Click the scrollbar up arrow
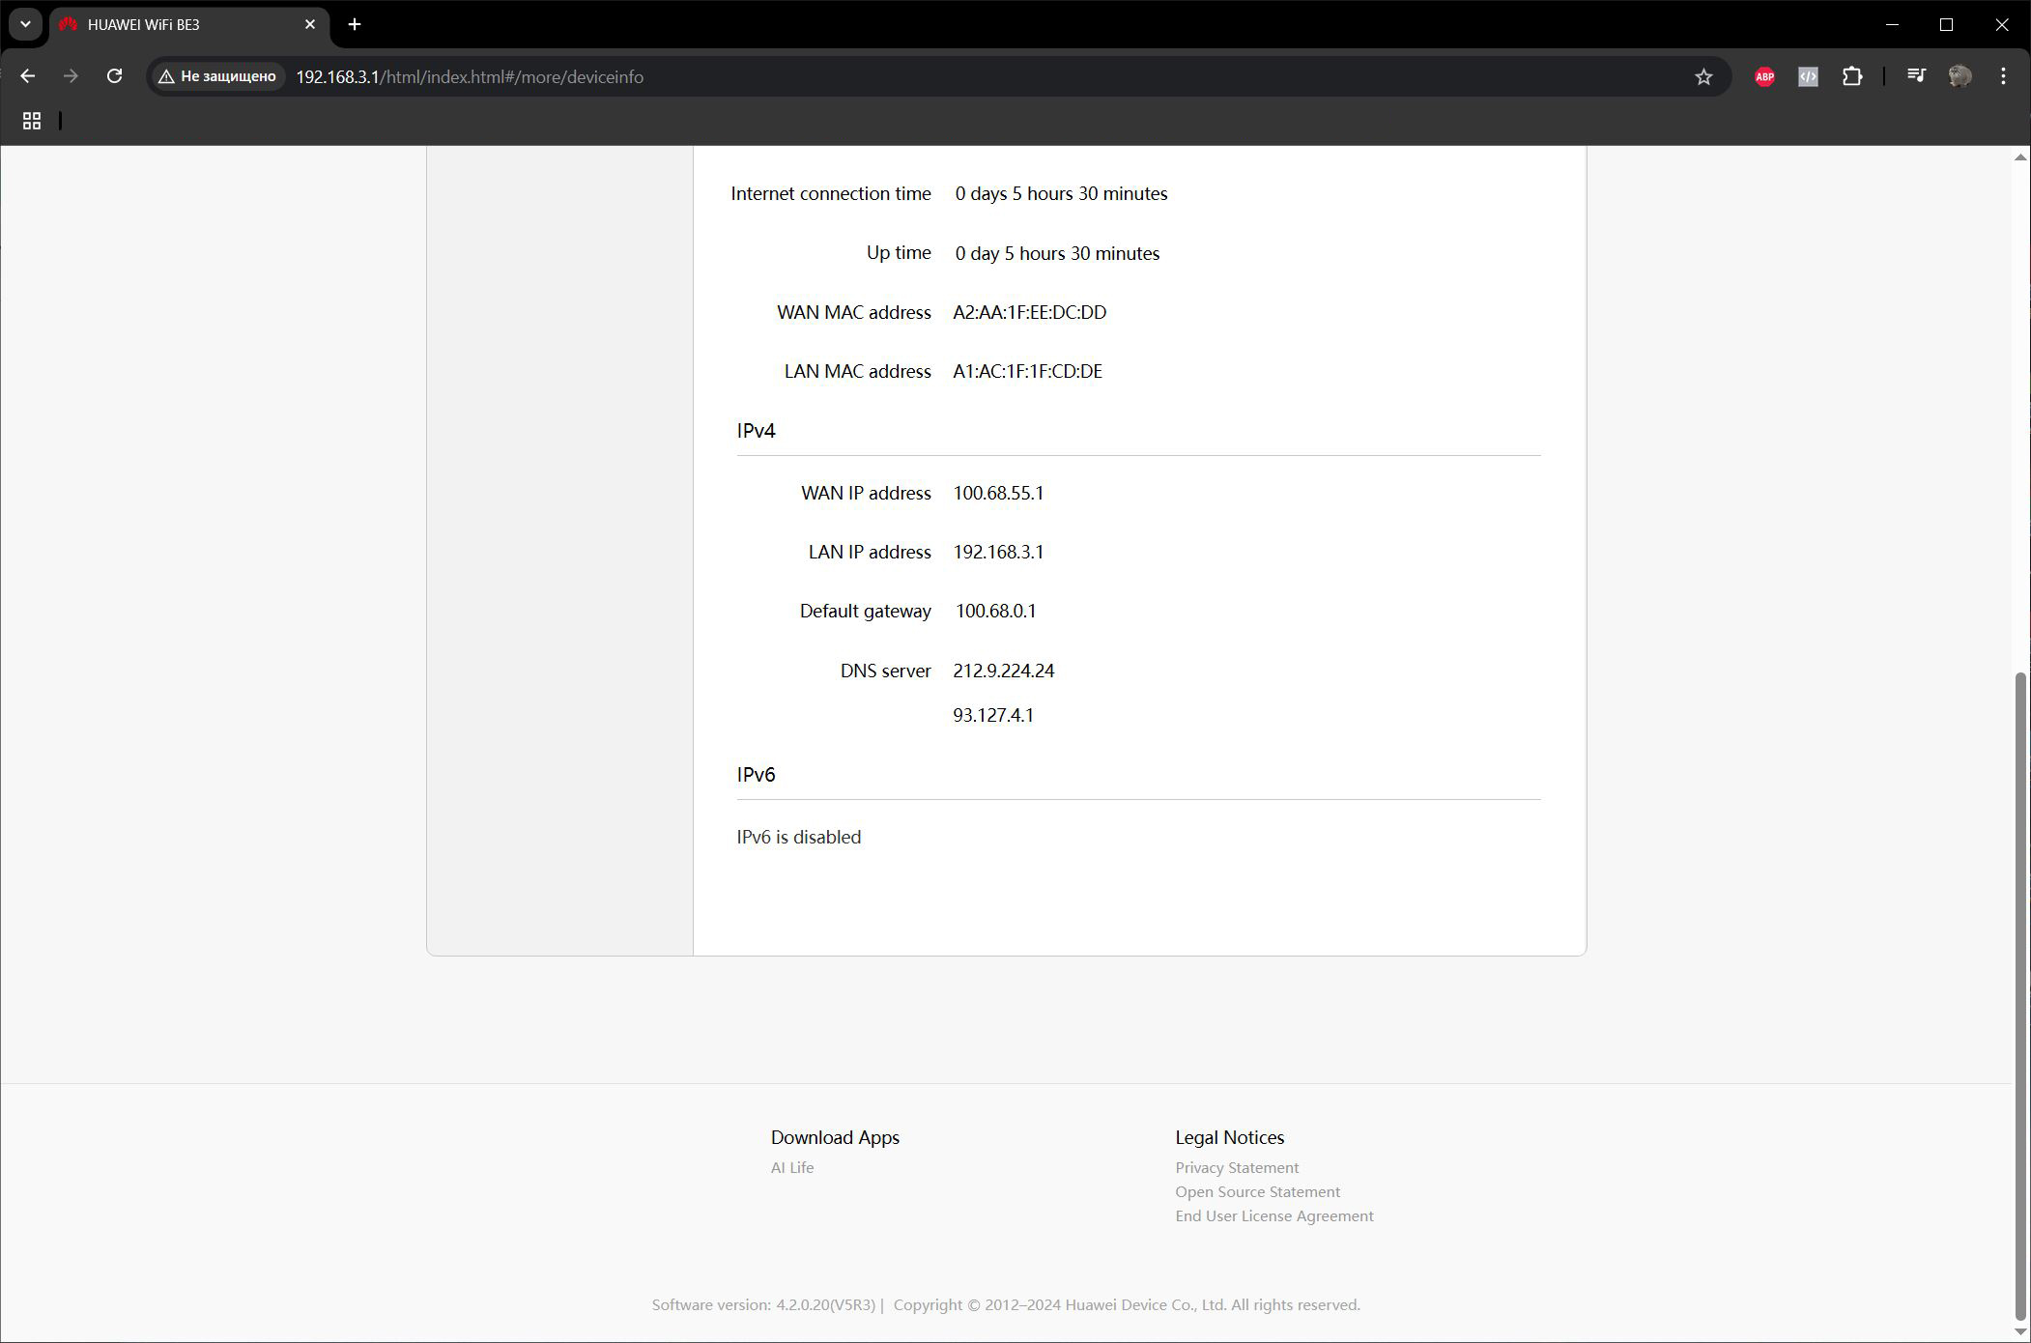Screen dimensions: 2031x1343 click(x=2020, y=157)
